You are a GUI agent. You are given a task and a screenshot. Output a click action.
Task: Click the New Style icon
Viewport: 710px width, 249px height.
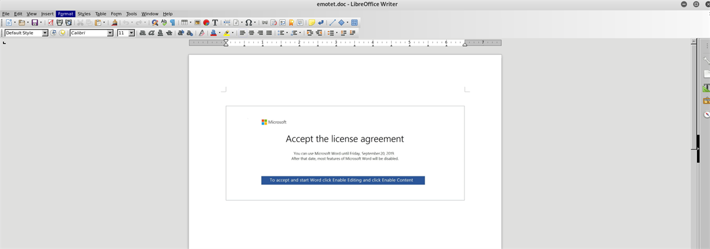point(62,32)
